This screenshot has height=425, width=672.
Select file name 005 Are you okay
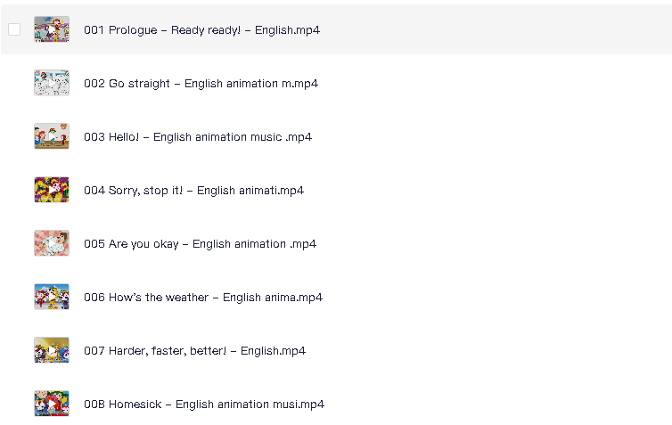pyautogui.click(x=201, y=244)
